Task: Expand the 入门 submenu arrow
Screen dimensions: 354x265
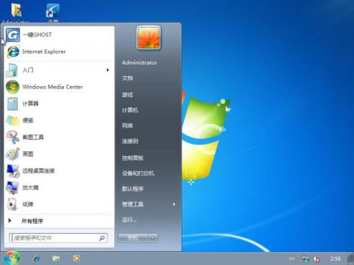Action: pyautogui.click(x=108, y=70)
